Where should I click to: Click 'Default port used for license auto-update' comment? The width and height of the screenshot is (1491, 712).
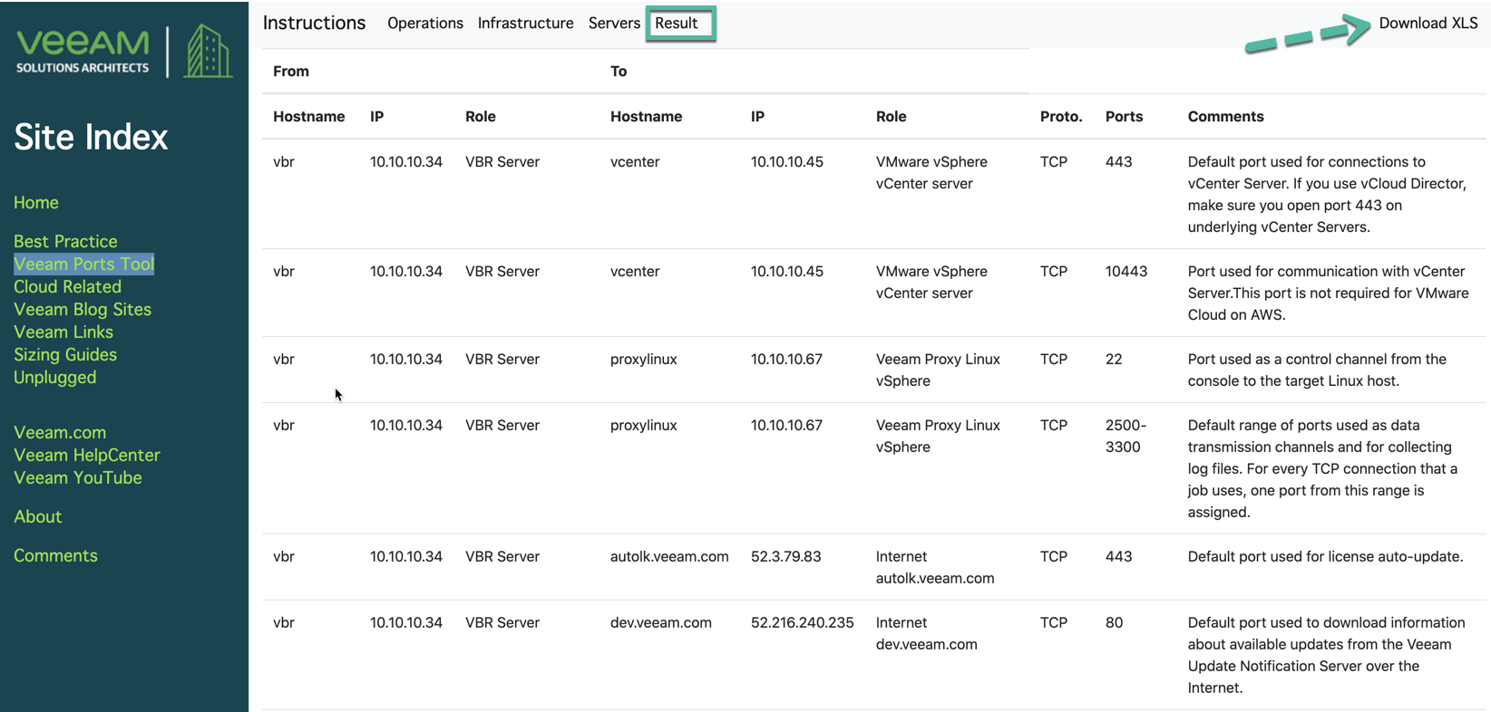coord(1326,556)
